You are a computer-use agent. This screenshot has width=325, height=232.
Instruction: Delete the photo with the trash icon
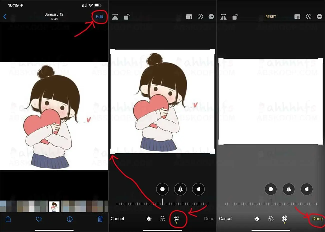coord(100,219)
